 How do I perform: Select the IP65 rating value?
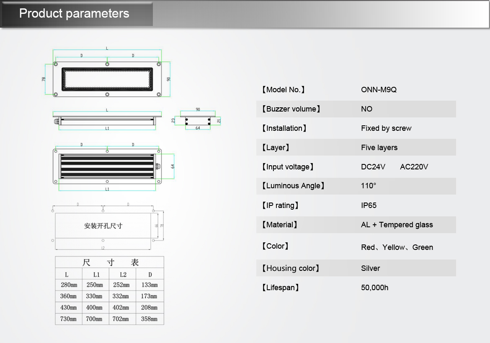click(369, 205)
